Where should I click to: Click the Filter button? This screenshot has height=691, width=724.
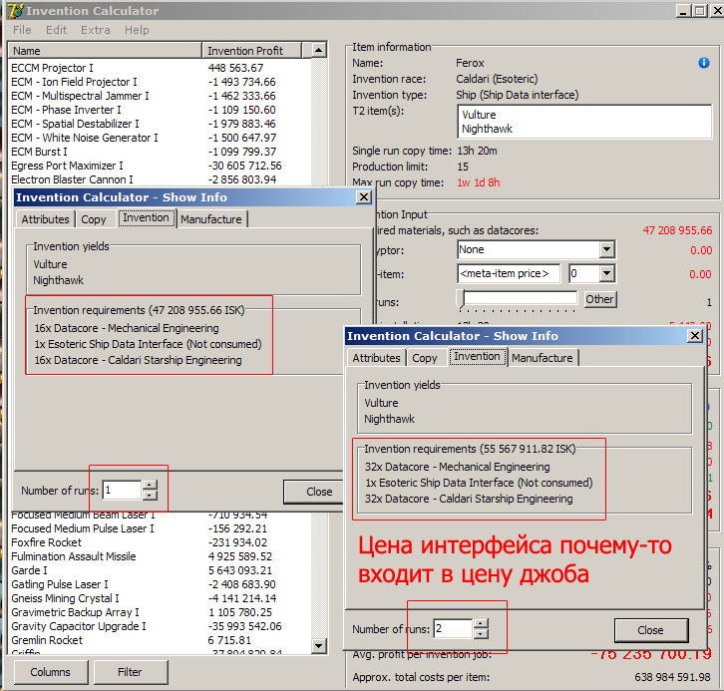click(130, 672)
